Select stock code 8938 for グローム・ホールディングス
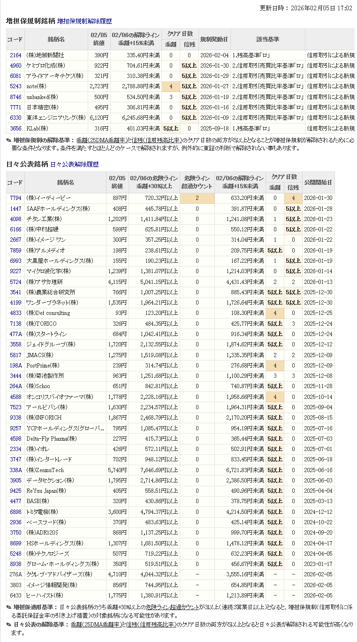 coord(15,564)
